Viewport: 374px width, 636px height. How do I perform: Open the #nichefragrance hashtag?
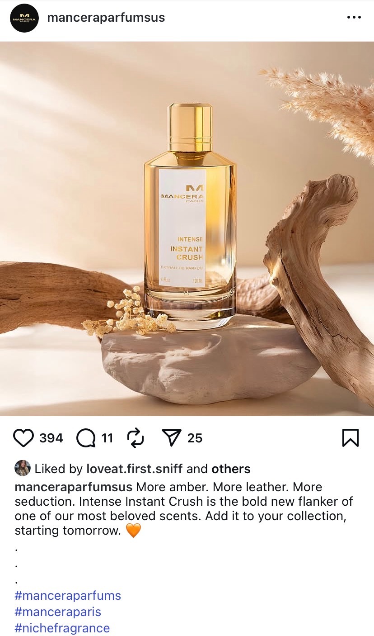pyautogui.click(x=62, y=628)
